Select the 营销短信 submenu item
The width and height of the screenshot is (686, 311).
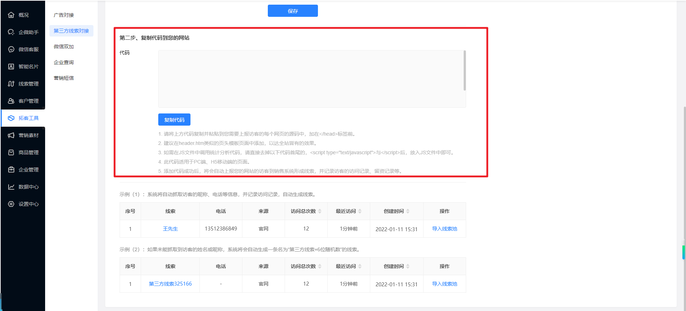coord(64,78)
